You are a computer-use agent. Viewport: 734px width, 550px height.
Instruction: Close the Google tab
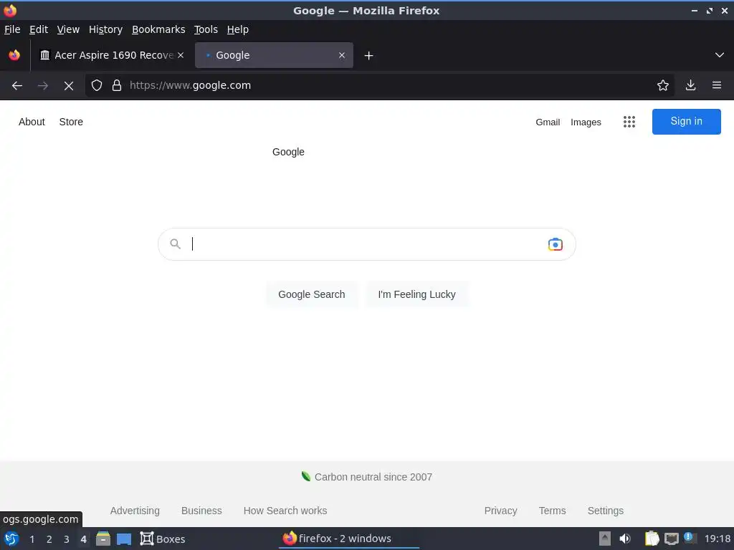[x=342, y=55]
